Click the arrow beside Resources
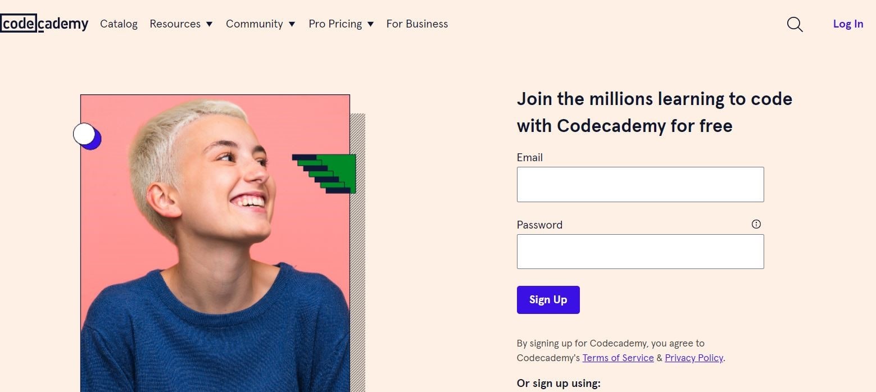The width and height of the screenshot is (876, 392). coord(209,24)
